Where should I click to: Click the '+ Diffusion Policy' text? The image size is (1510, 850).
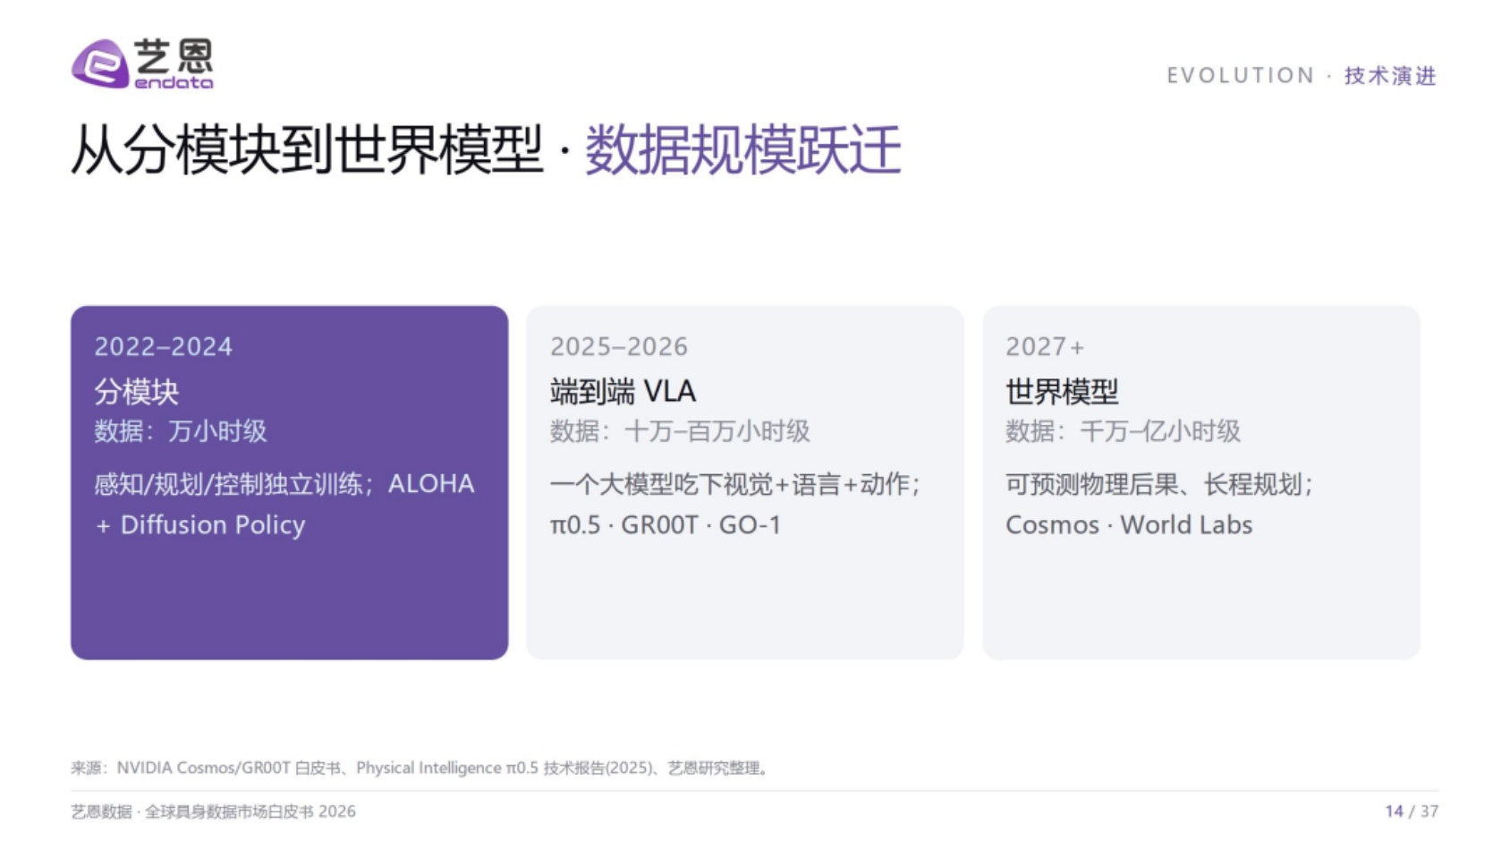(x=200, y=525)
